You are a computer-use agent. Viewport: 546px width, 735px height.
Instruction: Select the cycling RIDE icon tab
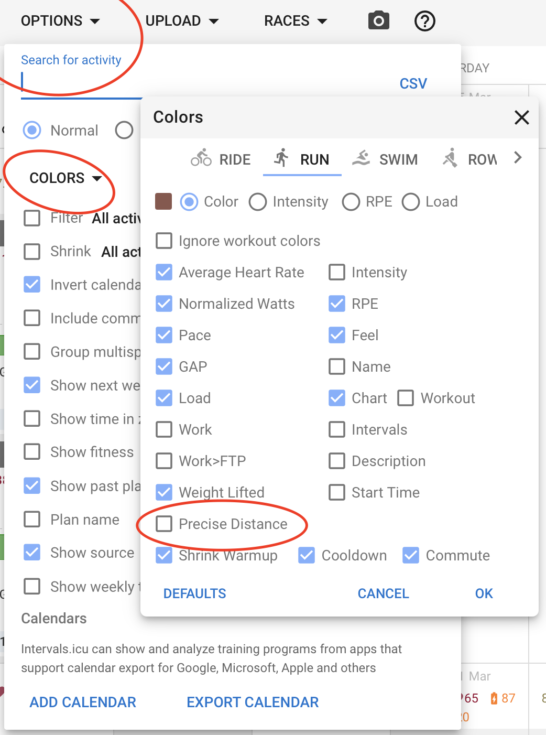(x=201, y=158)
